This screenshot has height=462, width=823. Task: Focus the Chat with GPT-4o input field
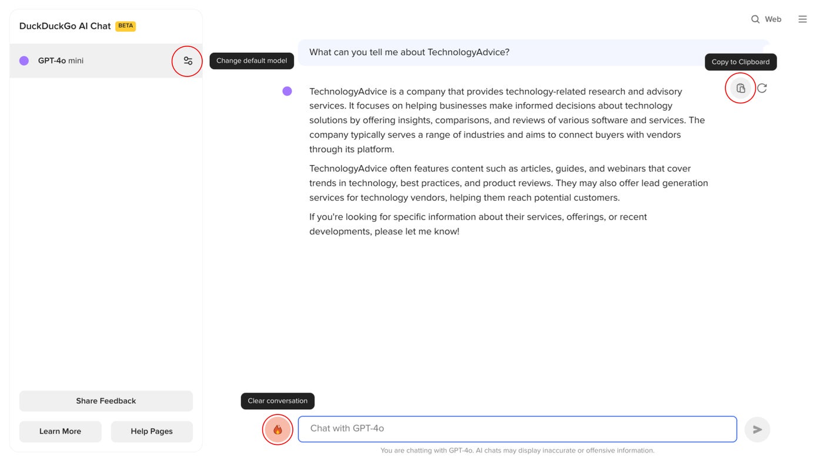(517, 429)
